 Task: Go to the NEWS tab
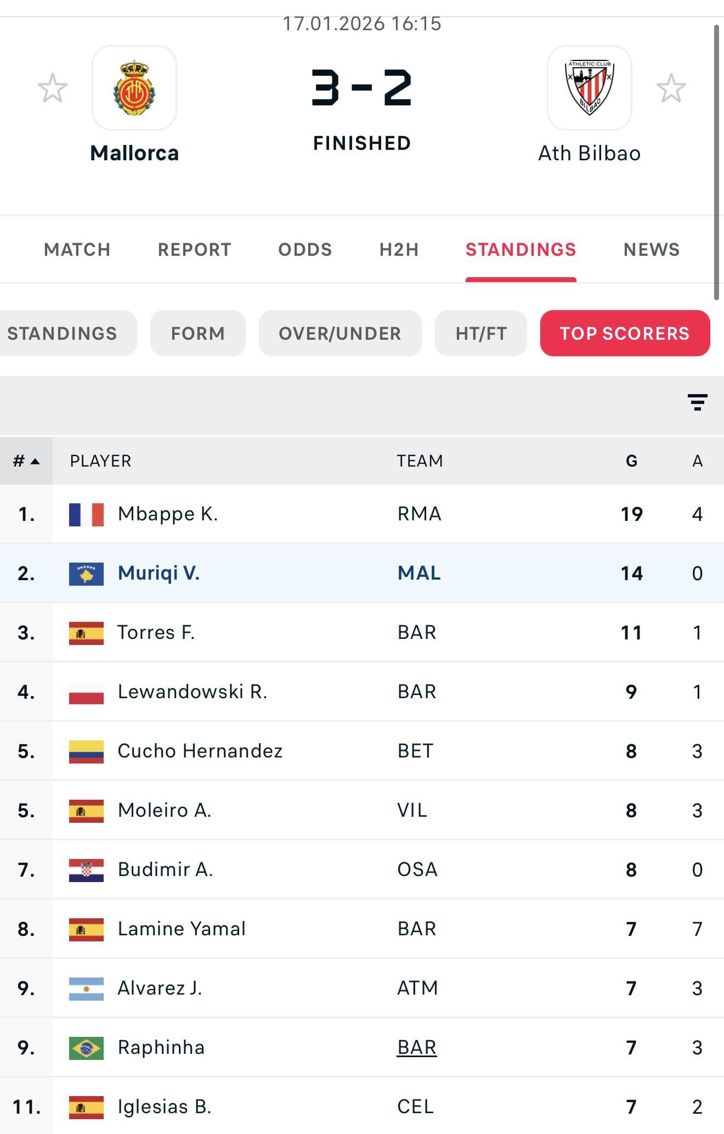[652, 250]
